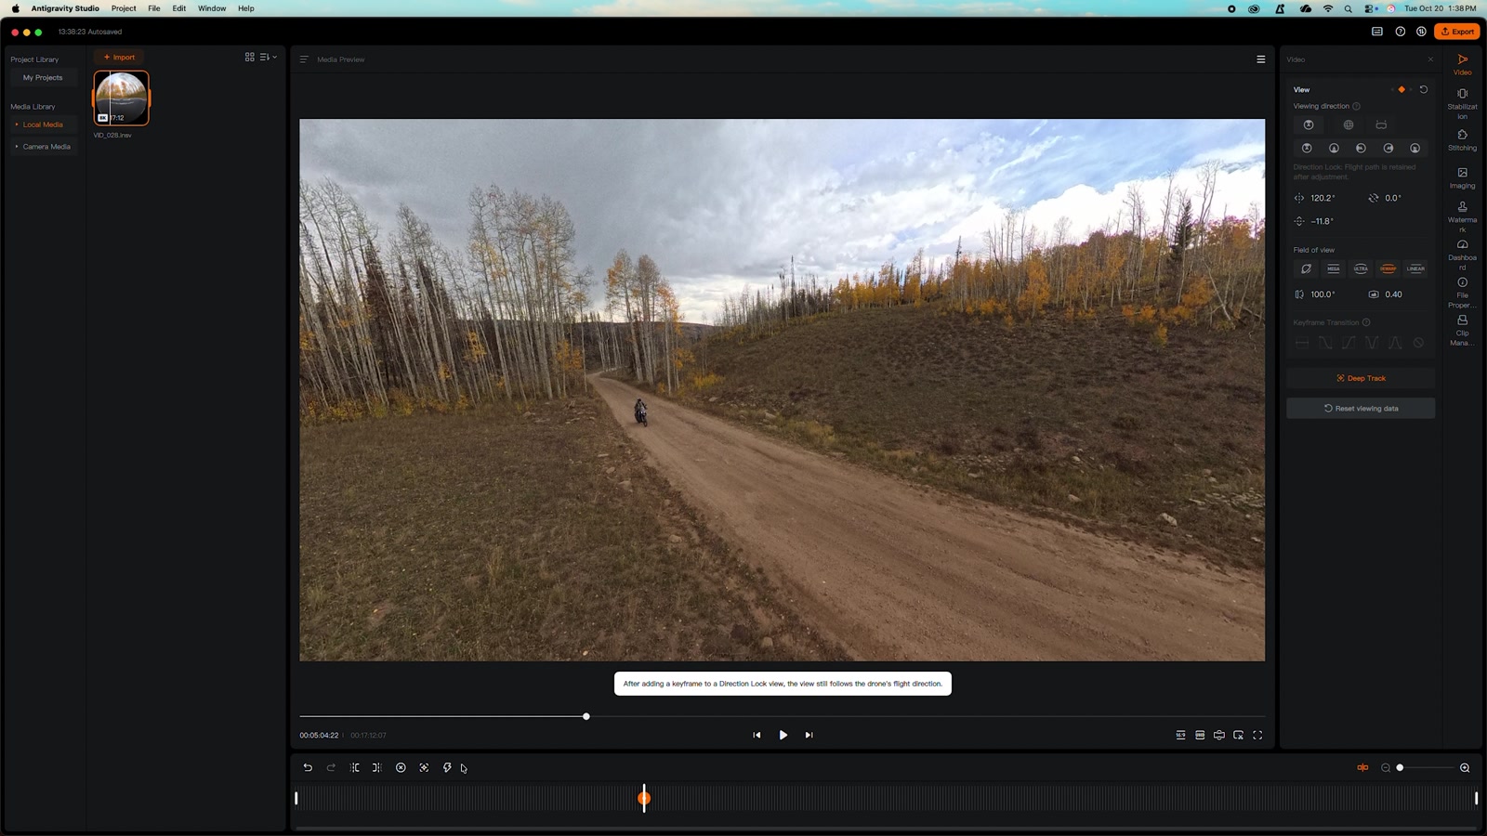Undo the last edit in the timeline toolbar
The image size is (1487, 836).
pos(308,768)
